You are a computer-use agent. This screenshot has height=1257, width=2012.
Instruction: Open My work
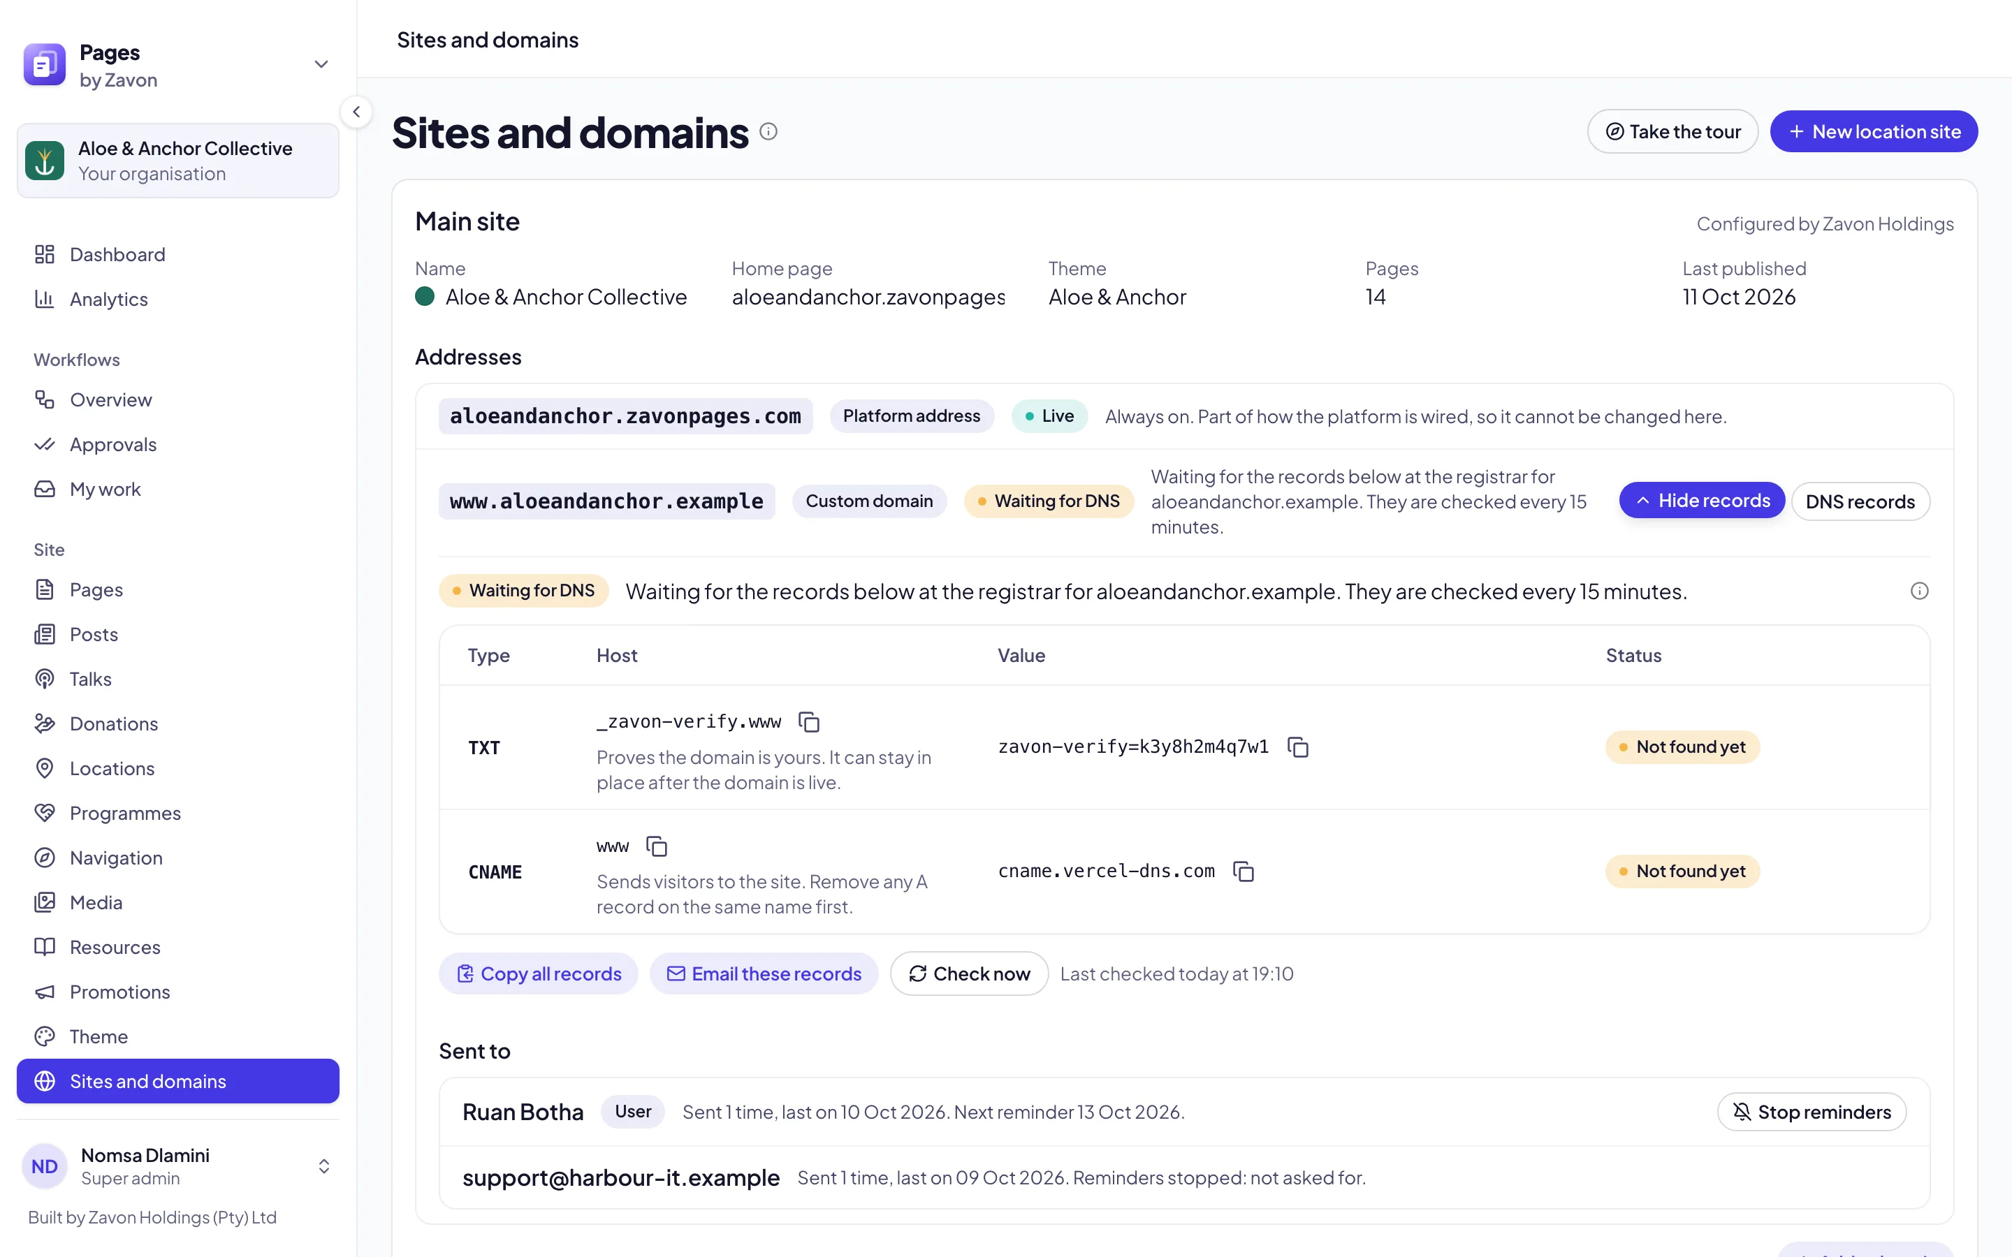(x=178, y=490)
